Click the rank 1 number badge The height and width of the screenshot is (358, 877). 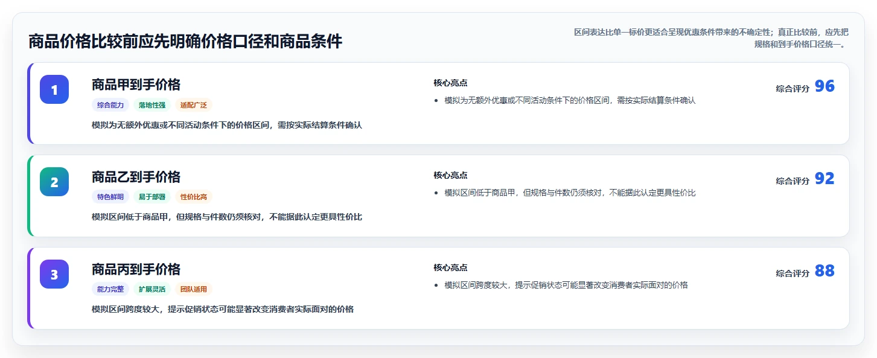(x=54, y=89)
